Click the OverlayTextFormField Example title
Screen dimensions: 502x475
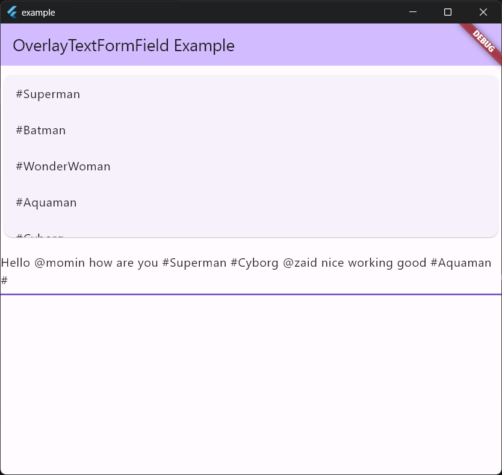click(x=123, y=46)
